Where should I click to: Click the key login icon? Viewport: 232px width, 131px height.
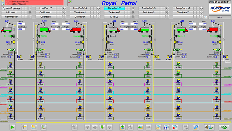coord(24,127)
